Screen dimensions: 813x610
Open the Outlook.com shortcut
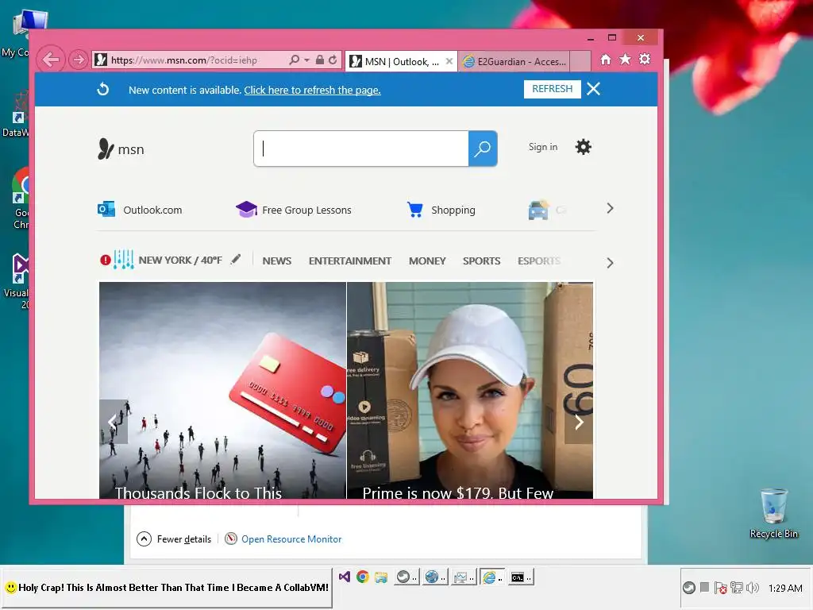point(140,210)
